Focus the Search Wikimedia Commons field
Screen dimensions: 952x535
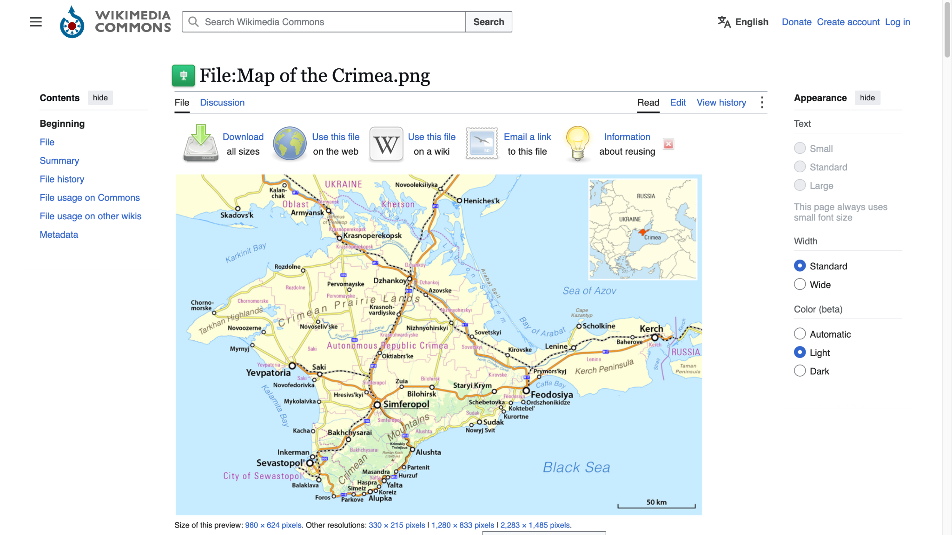click(324, 22)
